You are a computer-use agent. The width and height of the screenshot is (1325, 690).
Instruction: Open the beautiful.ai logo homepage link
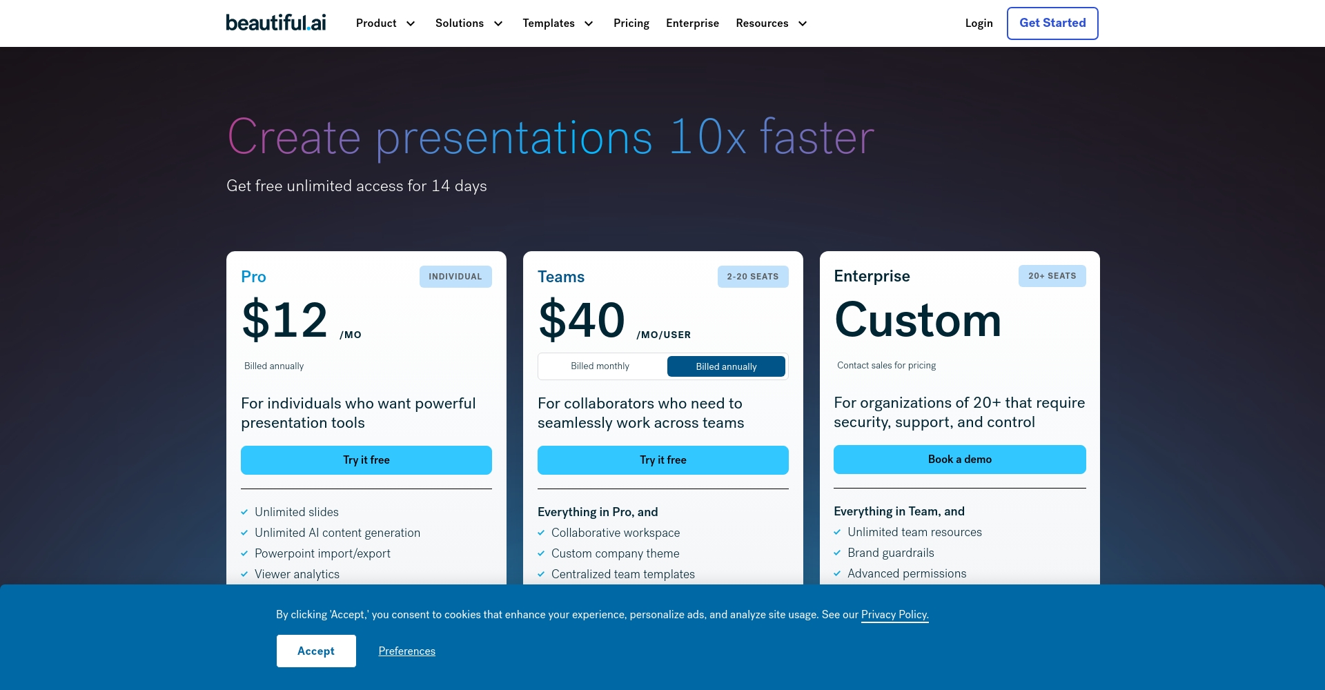(276, 23)
